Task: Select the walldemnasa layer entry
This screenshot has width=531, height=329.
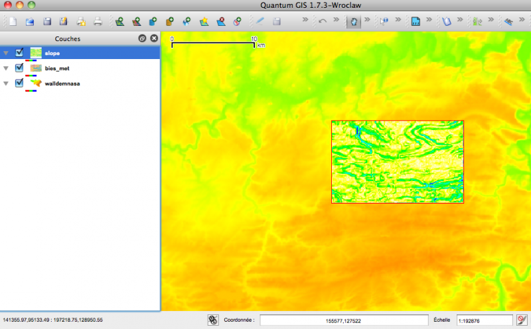Action: pos(64,84)
